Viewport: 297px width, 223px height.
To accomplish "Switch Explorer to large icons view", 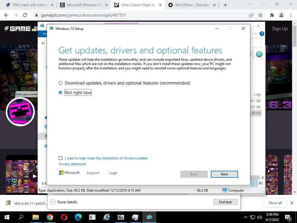I will tap(261, 183).
